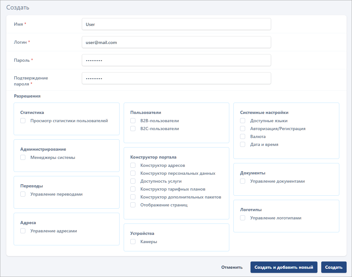
Task: Toggle Управление переводами checkbox
Action: 23,194
